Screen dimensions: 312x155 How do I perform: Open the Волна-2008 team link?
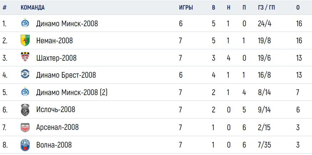tap(54, 145)
